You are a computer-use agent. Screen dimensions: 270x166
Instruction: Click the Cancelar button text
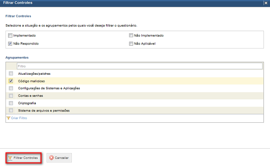62,158
